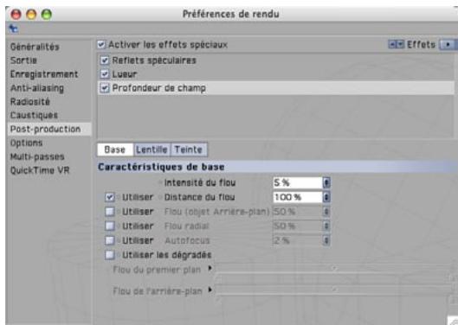This screenshot has height=325, width=458.
Task: Zoom the window with green button
Action: [47, 15]
